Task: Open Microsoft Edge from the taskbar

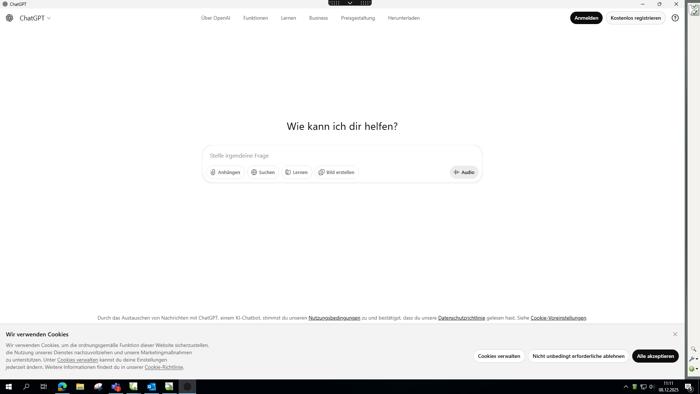Action: 62,387
